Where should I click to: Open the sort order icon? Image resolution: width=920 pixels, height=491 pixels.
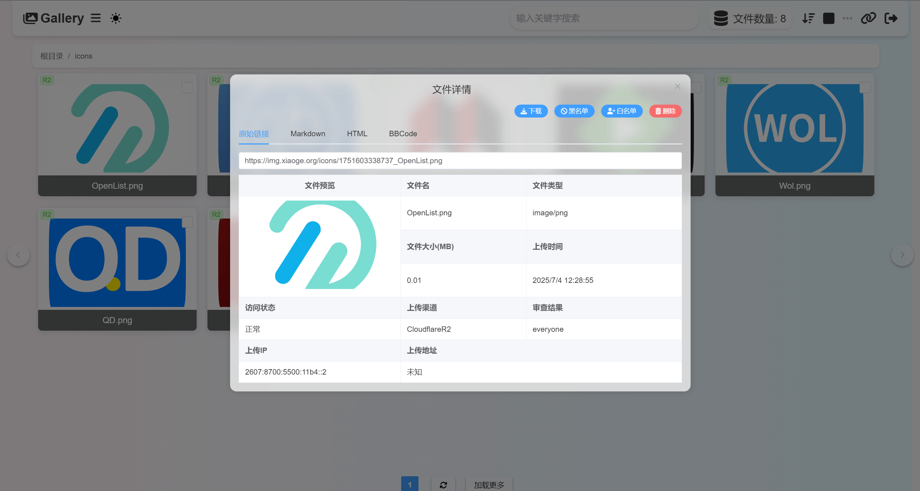[x=808, y=18]
